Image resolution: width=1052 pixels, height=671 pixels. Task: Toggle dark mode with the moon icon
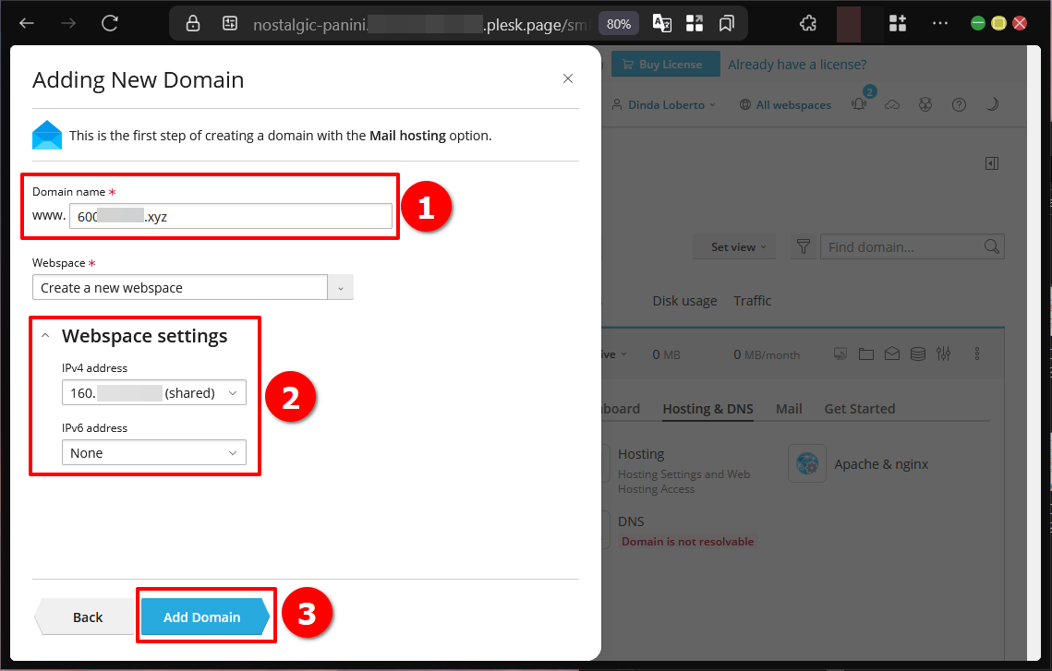pos(992,105)
